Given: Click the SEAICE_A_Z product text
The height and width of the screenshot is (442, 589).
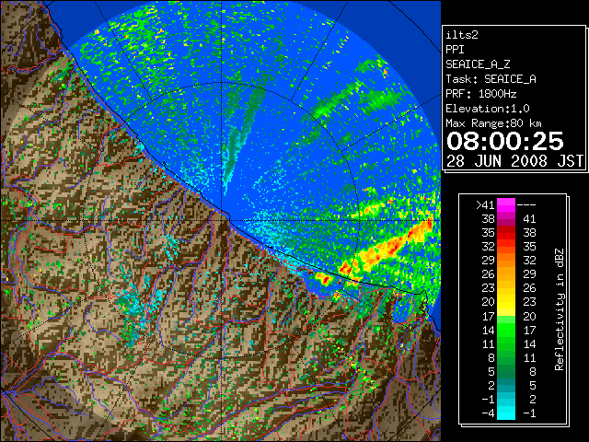Looking at the screenshot, I should (478, 64).
